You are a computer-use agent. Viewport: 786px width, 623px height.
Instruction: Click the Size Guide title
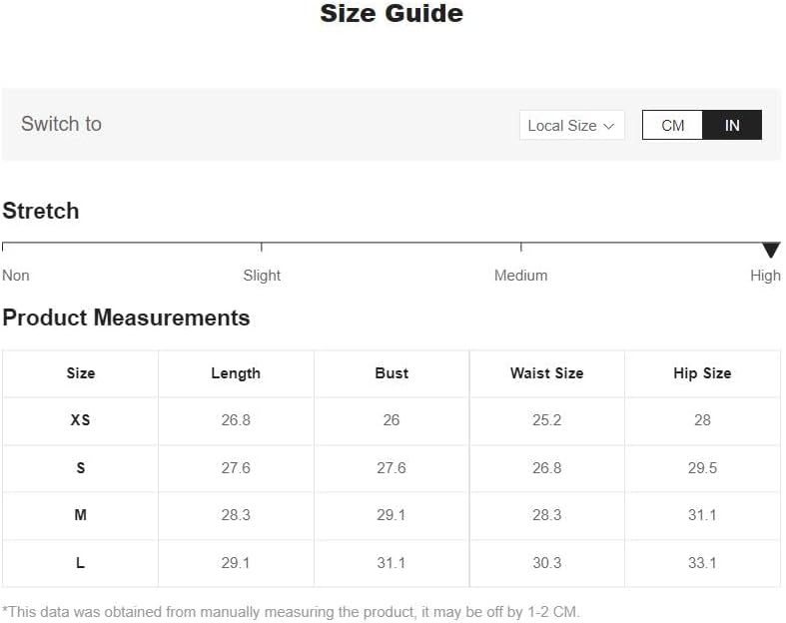coord(392,14)
